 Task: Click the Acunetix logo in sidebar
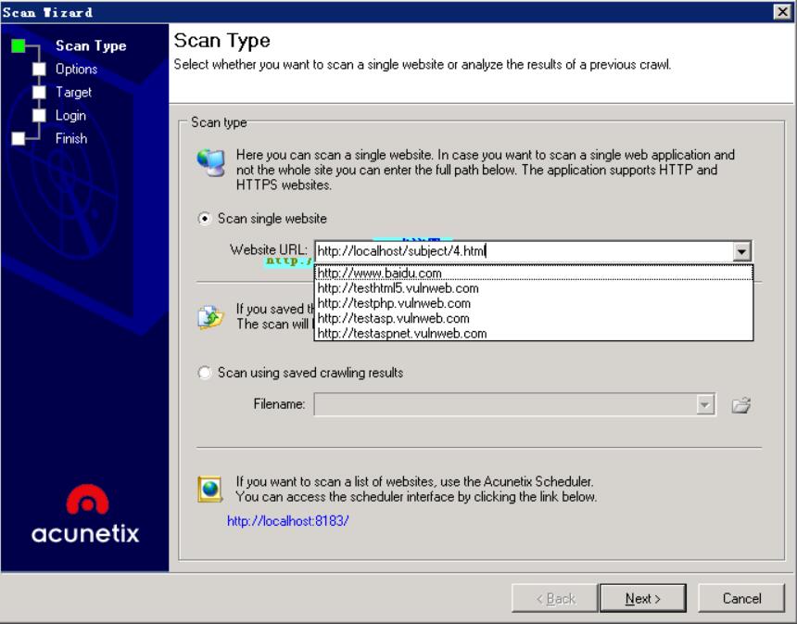coord(85,515)
